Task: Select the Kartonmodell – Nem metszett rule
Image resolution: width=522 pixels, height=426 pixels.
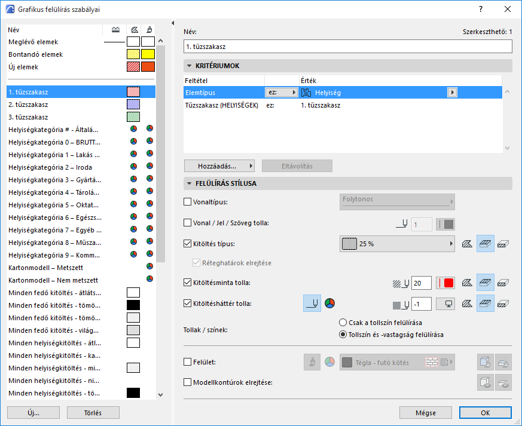Action: tap(81, 280)
